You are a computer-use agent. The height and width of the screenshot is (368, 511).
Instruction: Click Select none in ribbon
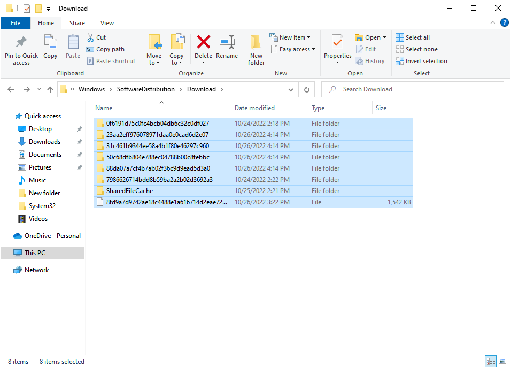coord(416,49)
